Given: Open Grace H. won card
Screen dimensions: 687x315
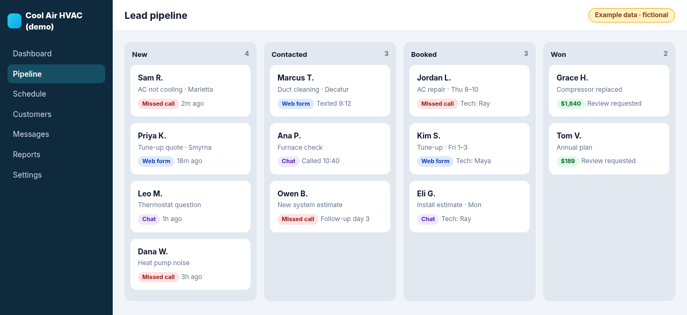Looking at the screenshot, I should tap(609, 91).
